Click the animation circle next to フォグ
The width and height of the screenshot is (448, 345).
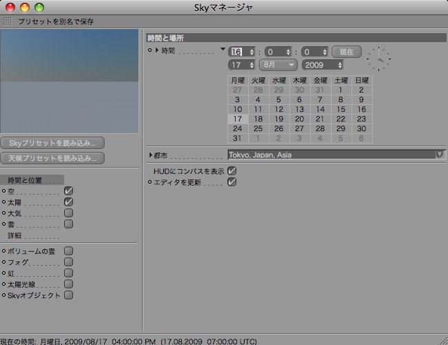click(x=3, y=262)
